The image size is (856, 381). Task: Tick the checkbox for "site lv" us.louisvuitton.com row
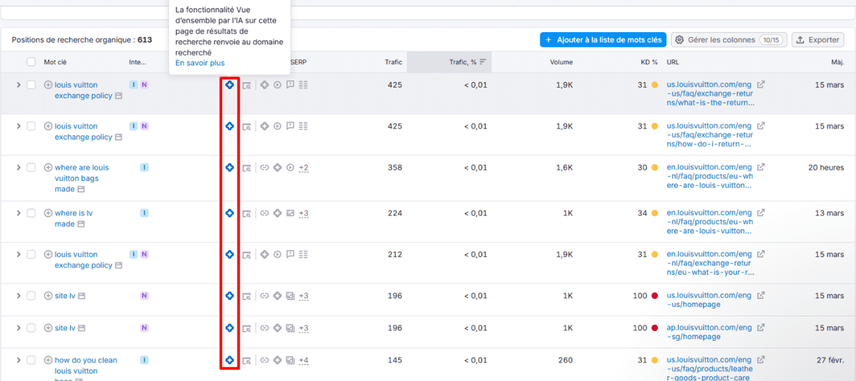click(x=31, y=296)
